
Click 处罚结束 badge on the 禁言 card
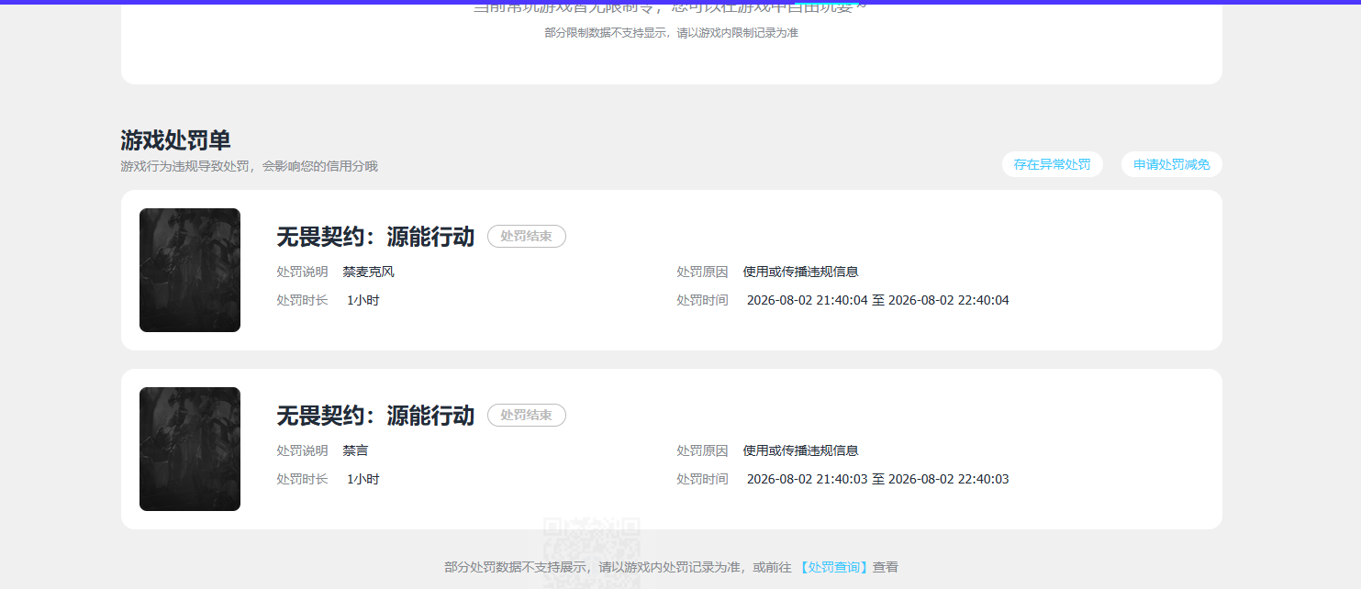pos(527,415)
